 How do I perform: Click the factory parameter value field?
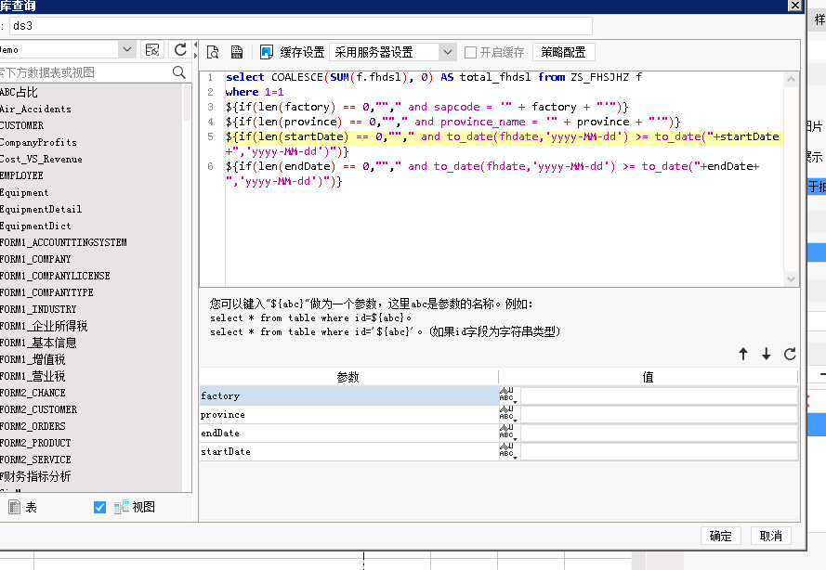tap(659, 395)
